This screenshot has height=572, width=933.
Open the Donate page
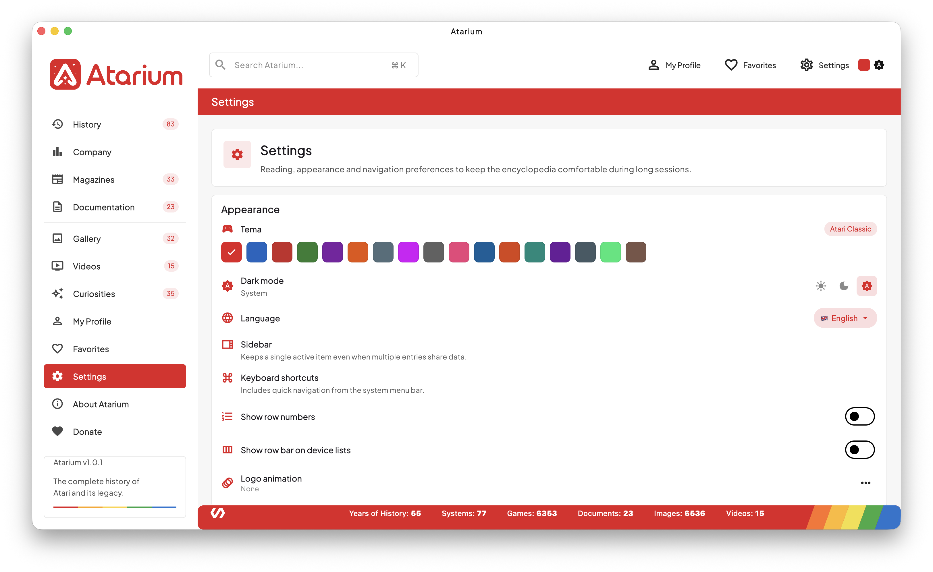point(115,432)
